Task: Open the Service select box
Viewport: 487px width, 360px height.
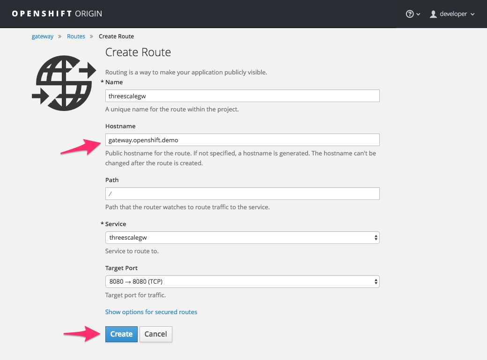Action: click(242, 238)
